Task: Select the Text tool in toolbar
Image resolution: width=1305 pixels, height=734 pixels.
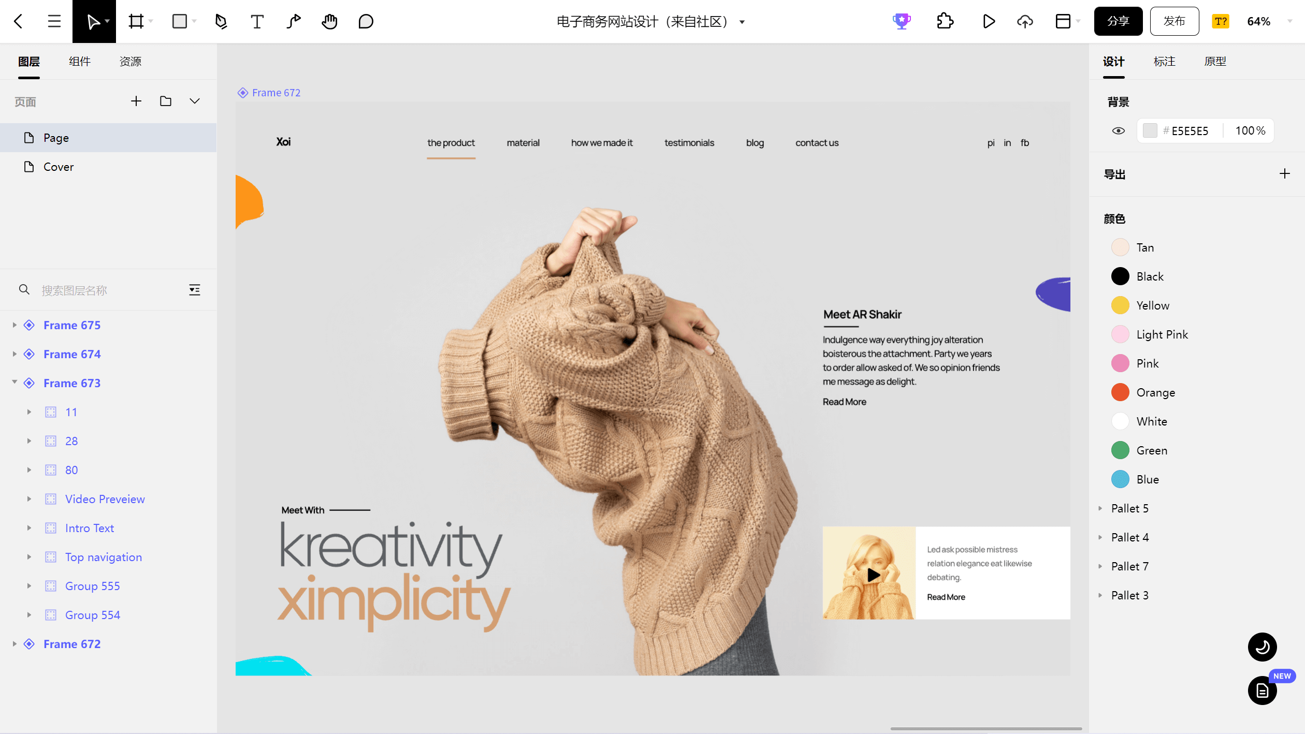Action: coord(257,21)
